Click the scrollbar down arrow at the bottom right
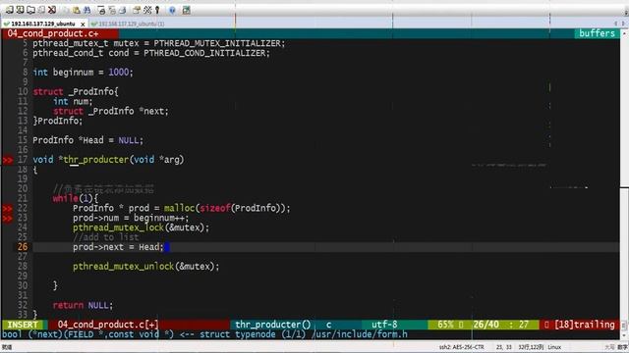Image resolution: width=629 pixels, height=353 pixels. 624,334
